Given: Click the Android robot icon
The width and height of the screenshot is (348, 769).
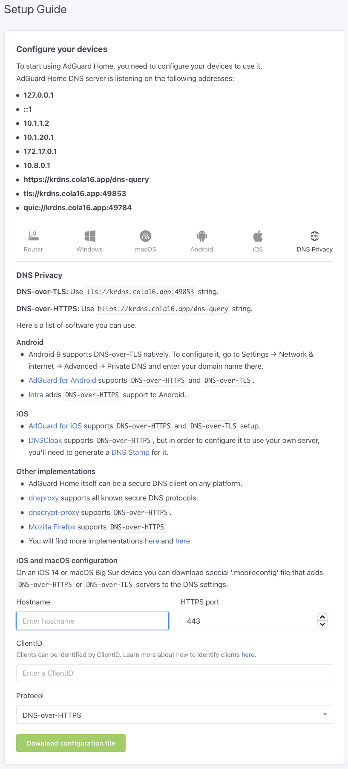Looking at the screenshot, I should point(201,236).
